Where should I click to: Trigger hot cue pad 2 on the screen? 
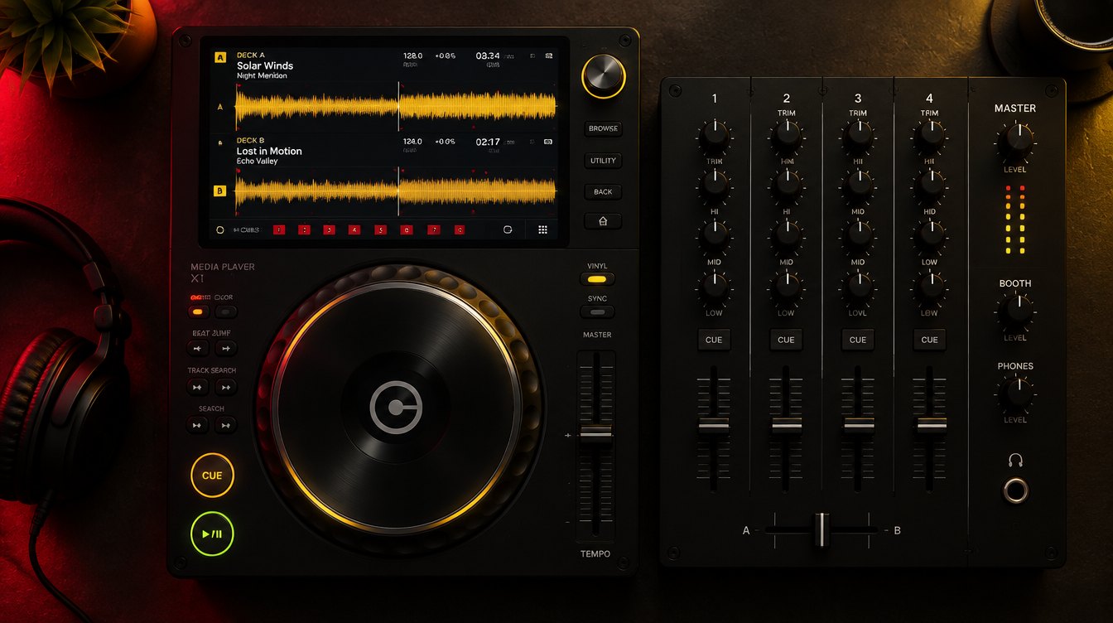click(x=304, y=229)
